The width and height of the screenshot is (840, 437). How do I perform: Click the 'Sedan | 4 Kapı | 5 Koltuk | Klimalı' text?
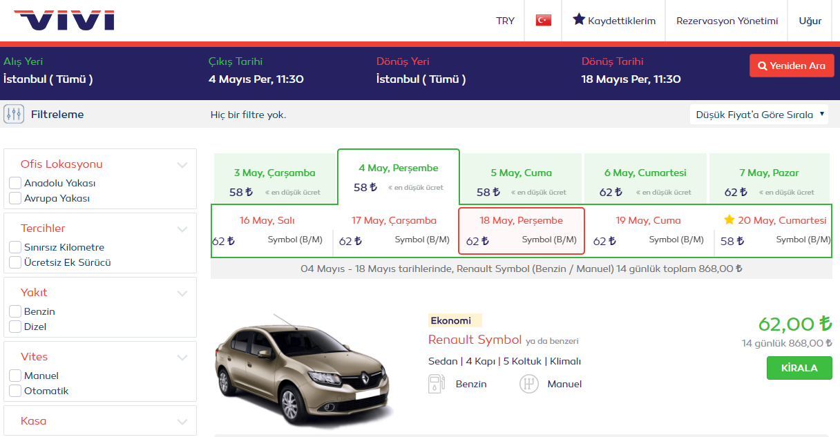point(504,361)
